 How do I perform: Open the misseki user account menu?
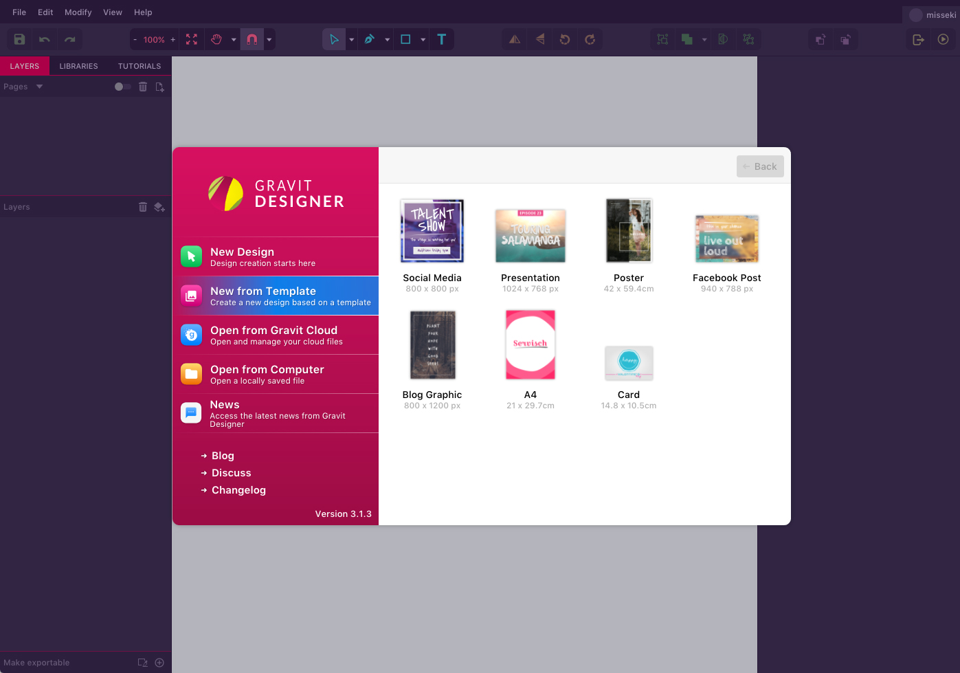pos(933,15)
